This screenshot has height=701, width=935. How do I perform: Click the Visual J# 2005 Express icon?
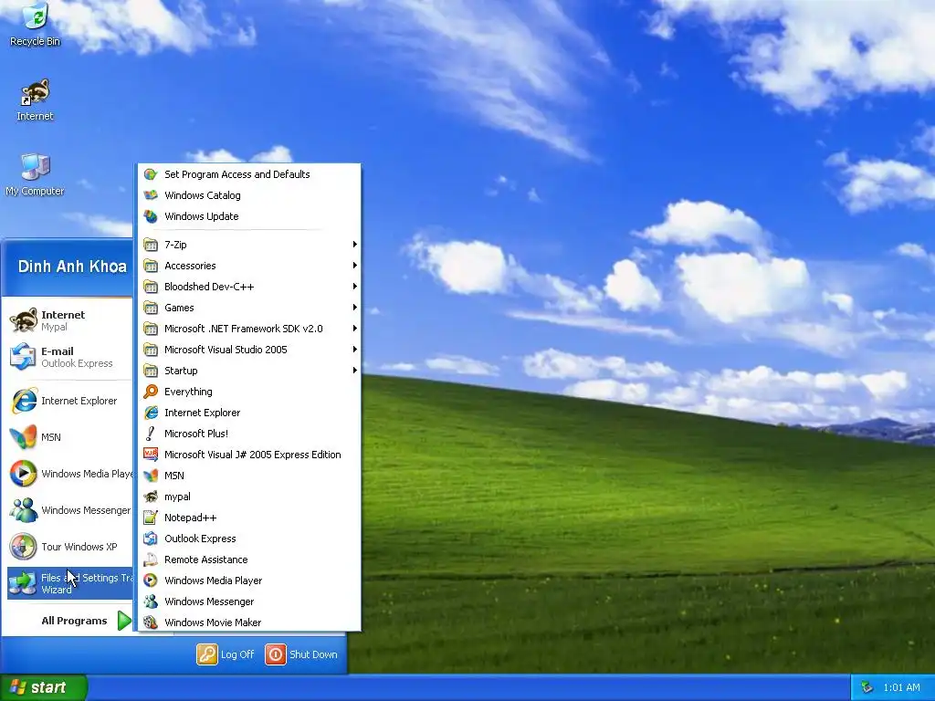pos(151,455)
